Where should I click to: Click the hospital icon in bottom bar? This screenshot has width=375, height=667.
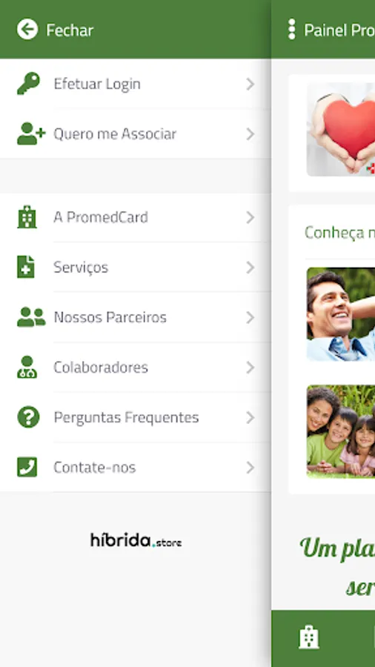(x=309, y=637)
